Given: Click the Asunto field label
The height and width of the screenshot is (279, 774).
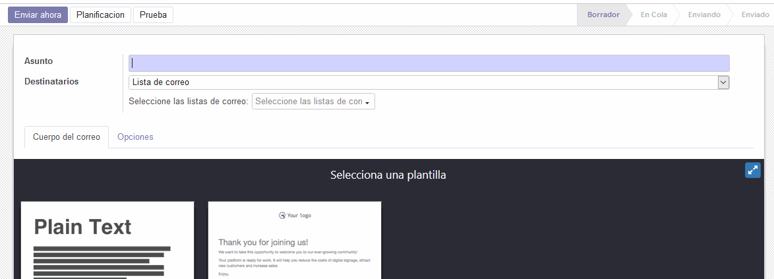Looking at the screenshot, I should point(38,61).
